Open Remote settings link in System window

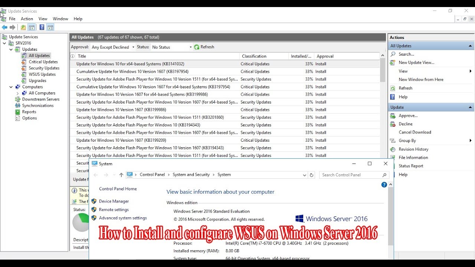pyautogui.click(x=114, y=210)
